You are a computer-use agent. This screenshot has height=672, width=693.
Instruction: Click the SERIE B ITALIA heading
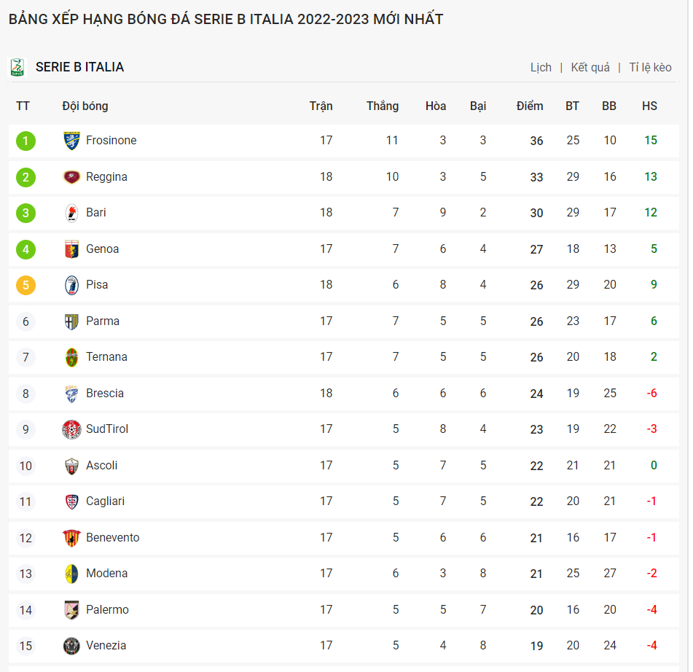(79, 67)
